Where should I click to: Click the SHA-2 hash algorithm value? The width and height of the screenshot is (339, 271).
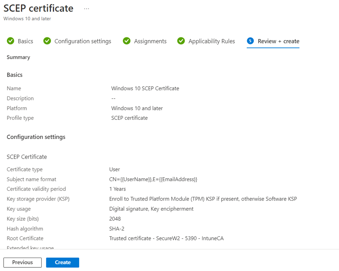click(117, 228)
